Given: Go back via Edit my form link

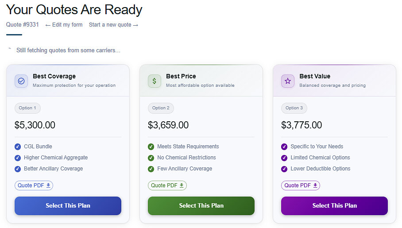Looking at the screenshot, I should (64, 25).
